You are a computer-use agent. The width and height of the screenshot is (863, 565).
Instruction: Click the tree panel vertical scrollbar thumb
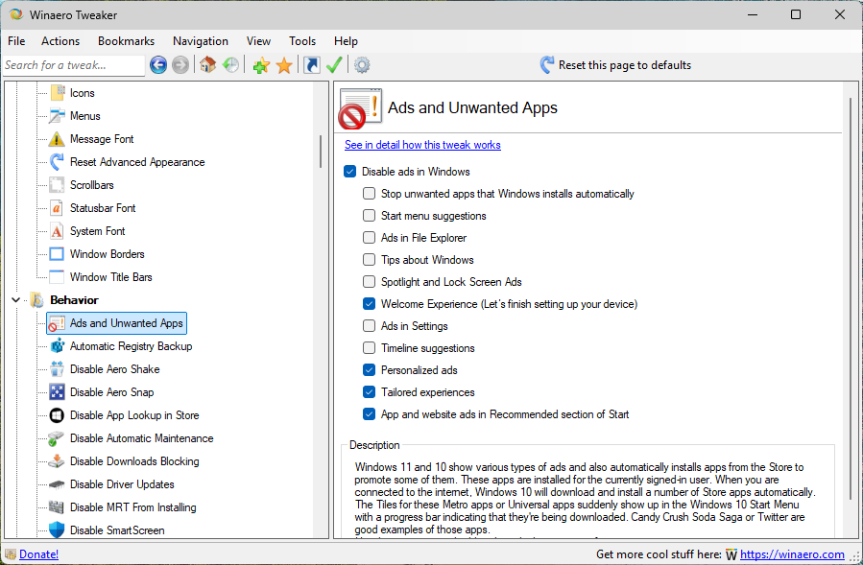[321, 152]
